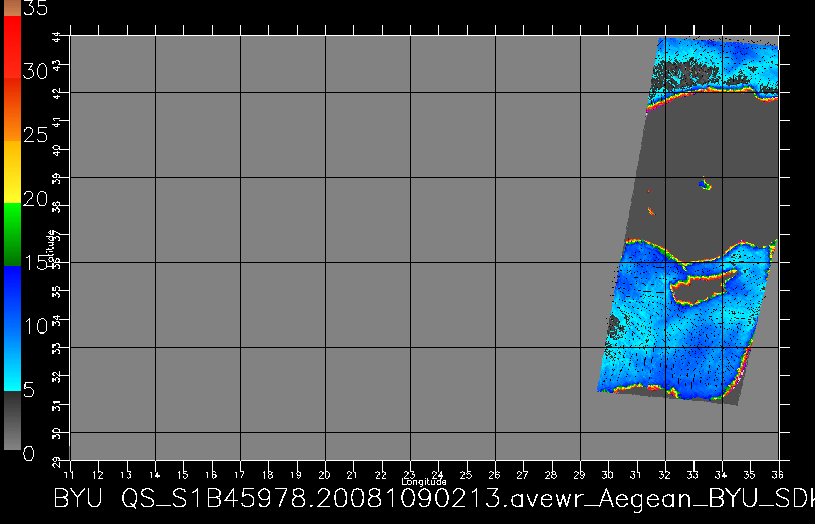Select the orange band of the color bar

tap(12, 109)
